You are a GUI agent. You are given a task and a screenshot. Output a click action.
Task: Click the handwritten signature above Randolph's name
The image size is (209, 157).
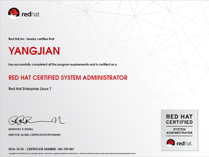pyautogui.click(x=37, y=120)
